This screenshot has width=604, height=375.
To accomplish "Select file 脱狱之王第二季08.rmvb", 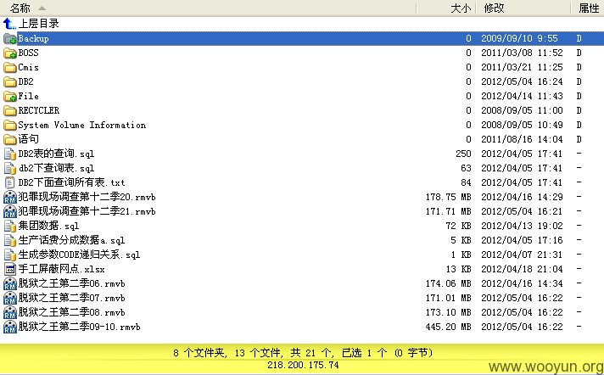I will click(71, 312).
